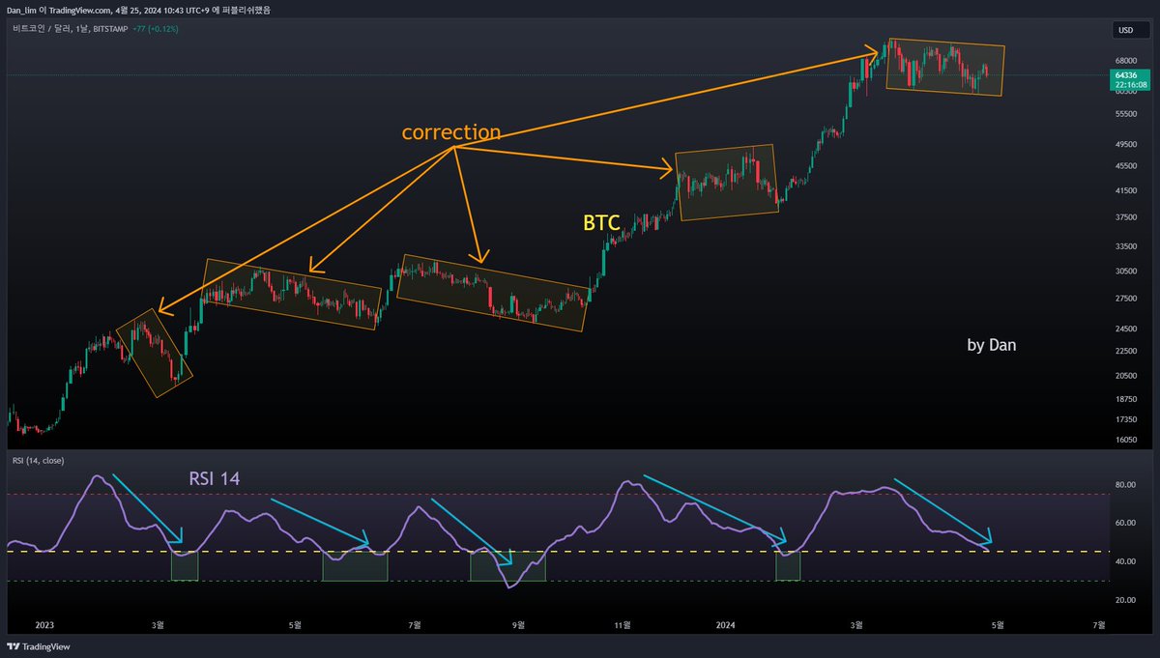Click the 27500 price axis label
The height and width of the screenshot is (658, 1160).
pos(1124,299)
